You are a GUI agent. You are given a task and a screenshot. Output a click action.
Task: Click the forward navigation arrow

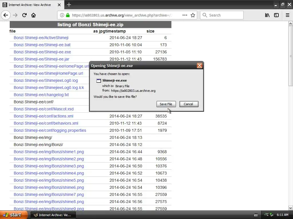click(15, 15)
